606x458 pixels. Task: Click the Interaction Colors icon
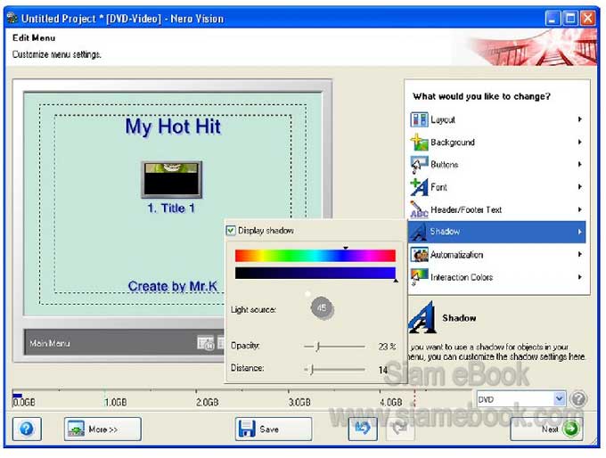[419, 277]
